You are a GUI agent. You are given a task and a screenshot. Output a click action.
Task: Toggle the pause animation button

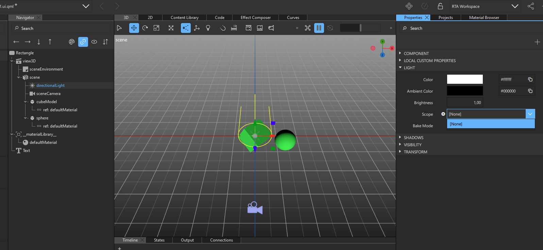click(x=319, y=28)
